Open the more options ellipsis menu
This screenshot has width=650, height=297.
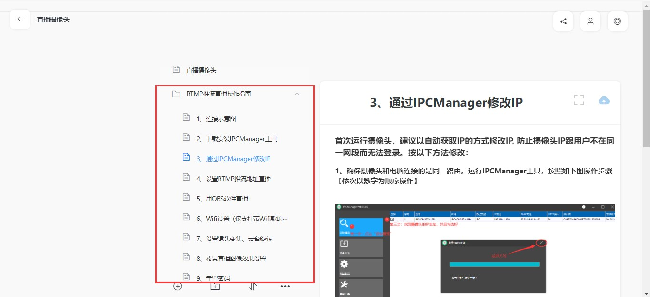(285, 286)
